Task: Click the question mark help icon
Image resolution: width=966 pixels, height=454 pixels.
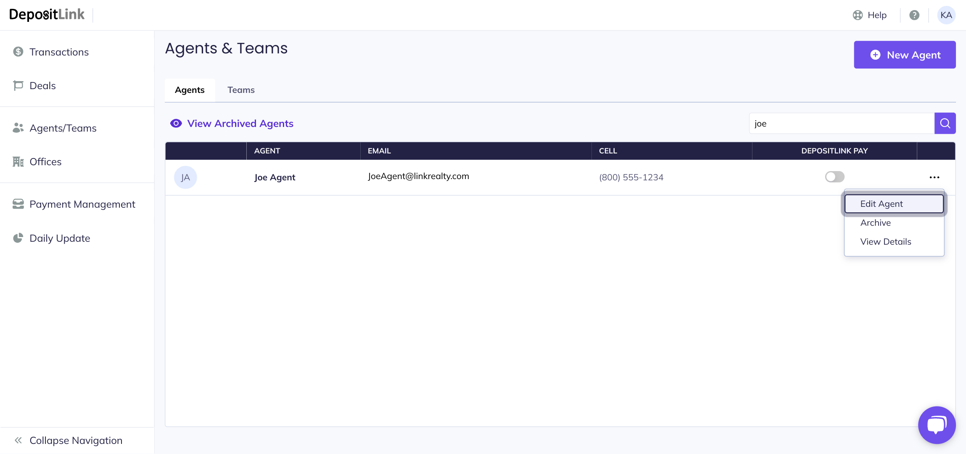Action: (x=914, y=15)
